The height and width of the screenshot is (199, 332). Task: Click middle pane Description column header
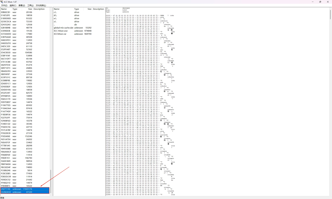click(x=98, y=9)
